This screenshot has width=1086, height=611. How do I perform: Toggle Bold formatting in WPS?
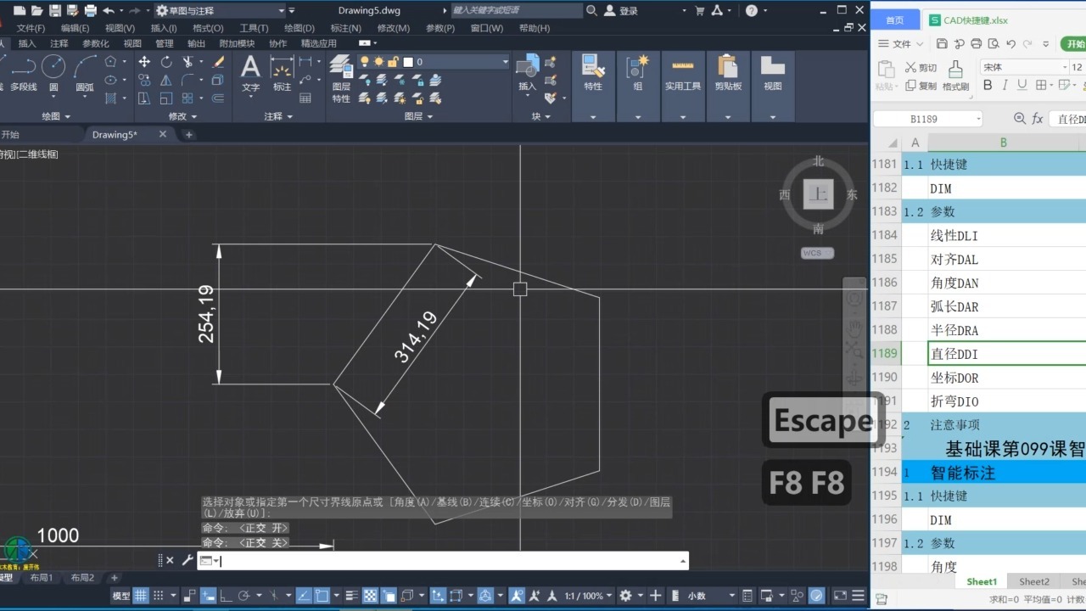tap(988, 86)
